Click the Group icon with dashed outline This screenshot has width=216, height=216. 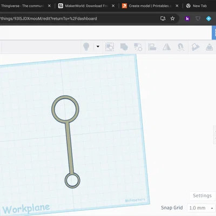pyautogui.click(x=110, y=47)
